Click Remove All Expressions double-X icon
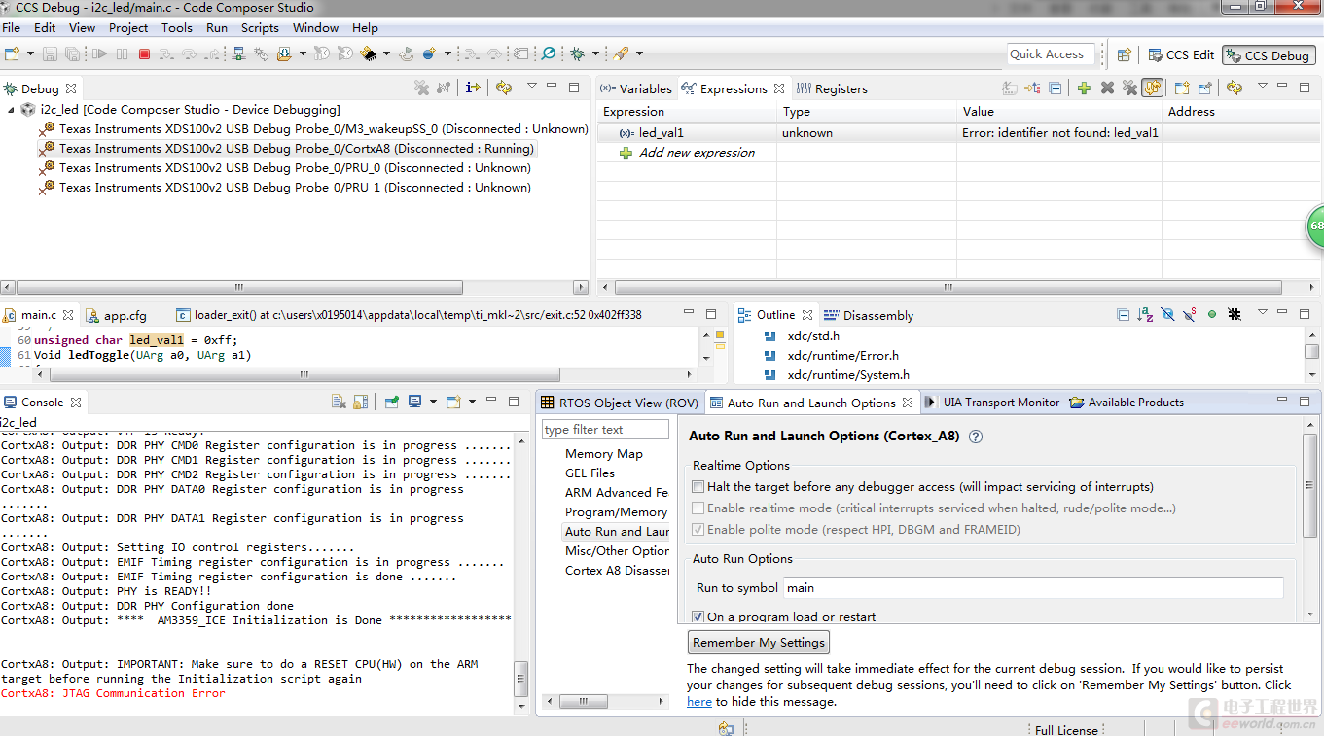This screenshot has width=1324, height=736. coord(1129,88)
